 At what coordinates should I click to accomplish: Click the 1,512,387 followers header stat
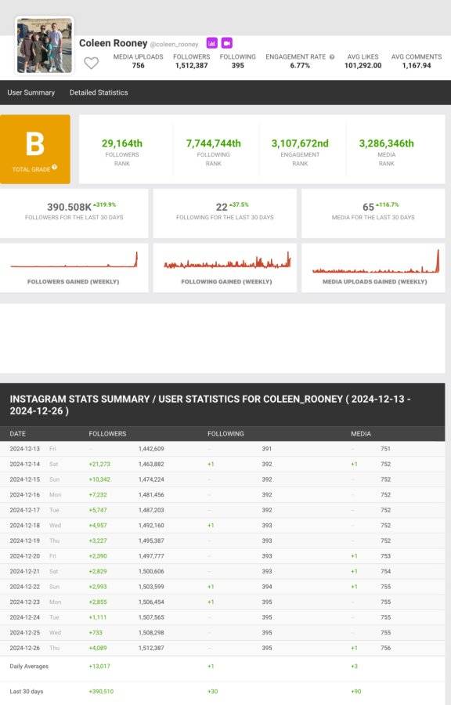click(x=191, y=65)
